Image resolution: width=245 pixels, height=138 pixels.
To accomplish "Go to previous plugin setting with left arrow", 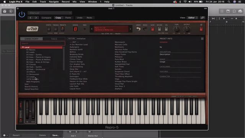I will (x=31, y=18).
